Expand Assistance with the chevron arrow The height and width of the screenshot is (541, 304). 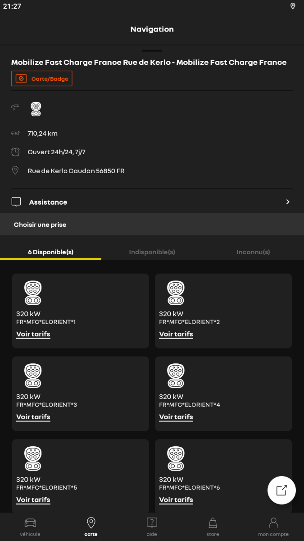point(288,202)
